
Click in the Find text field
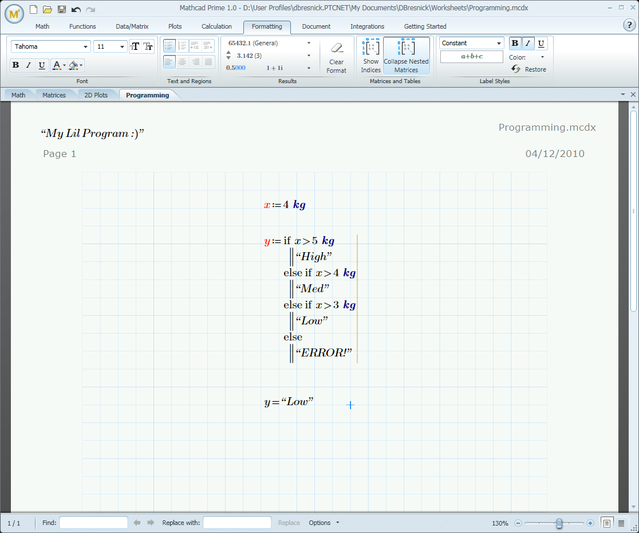coord(94,523)
